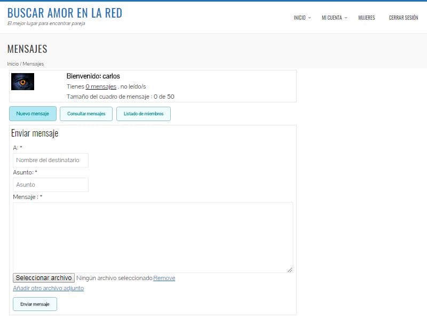Open the Mujeres menu item
This screenshot has height=319, width=427.
tap(366, 18)
